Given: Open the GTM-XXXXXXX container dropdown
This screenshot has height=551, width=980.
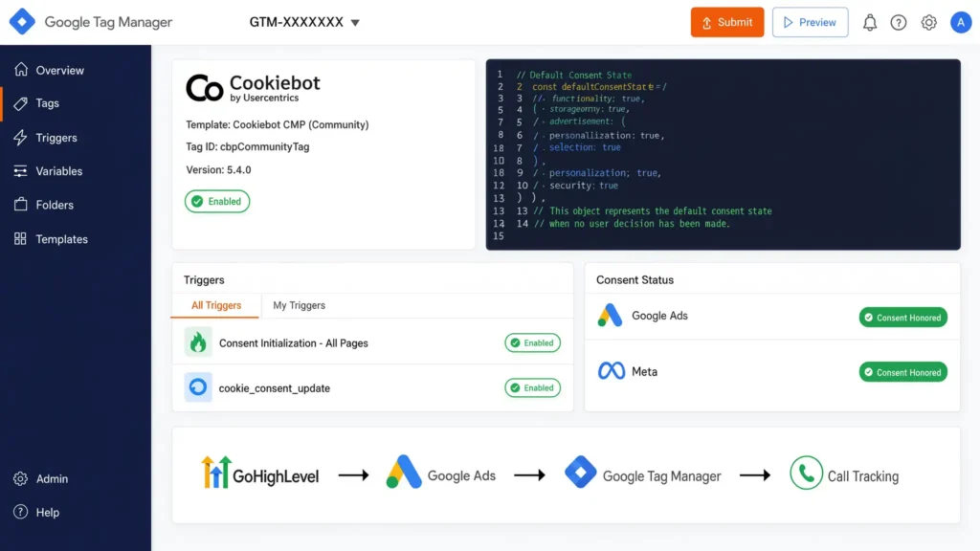Looking at the screenshot, I should pos(304,23).
